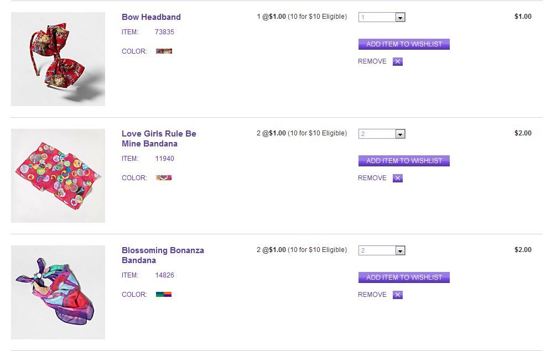Add Love Girls Rule bandana to wishlist
Viewport: 551px width, 351px height.
[x=404, y=161]
